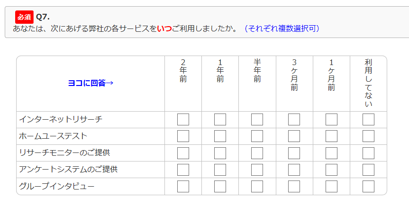The width and height of the screenshot is (409, 209).
Task: Tick インターネットリサーチ 利用してない box
Action: tap(368, 120)
